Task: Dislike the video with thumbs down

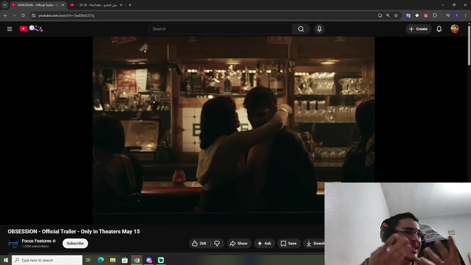Action: pos(217,243)
